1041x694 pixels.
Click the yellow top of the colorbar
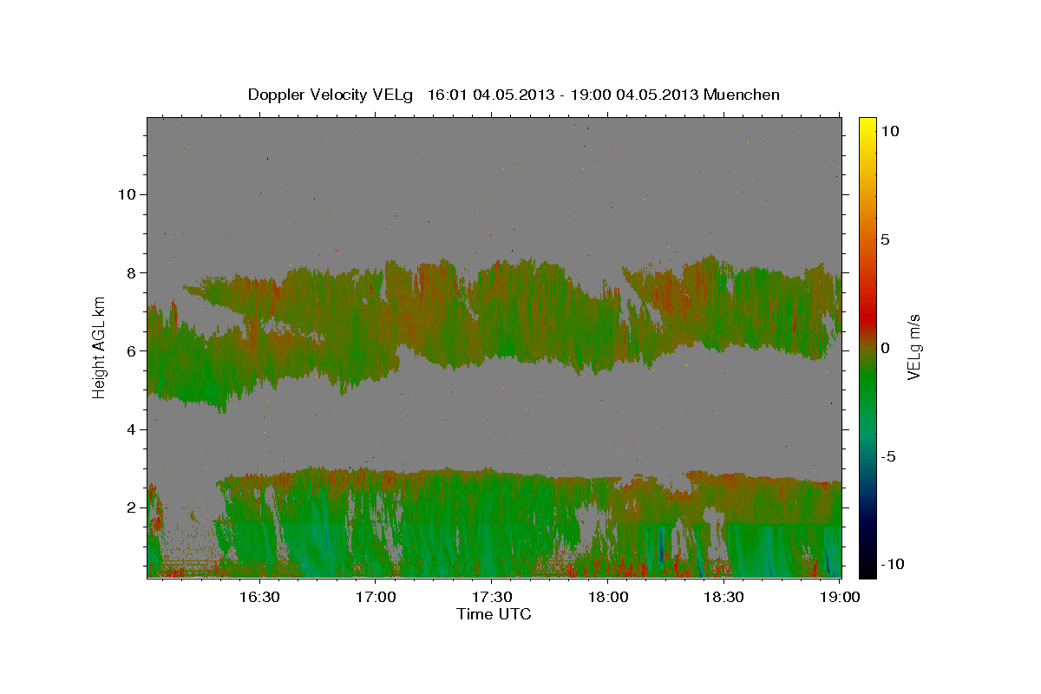(867, 126)
